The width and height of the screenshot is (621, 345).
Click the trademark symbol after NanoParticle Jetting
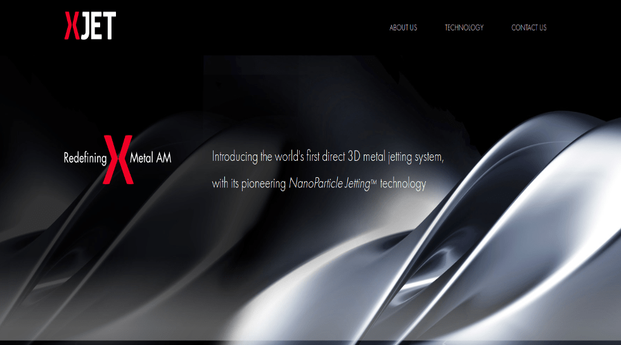click(x=373, y=182)
